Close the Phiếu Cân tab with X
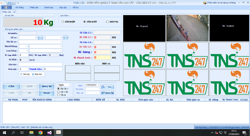The width and height of the screenshot is (250, 136). 14,12
